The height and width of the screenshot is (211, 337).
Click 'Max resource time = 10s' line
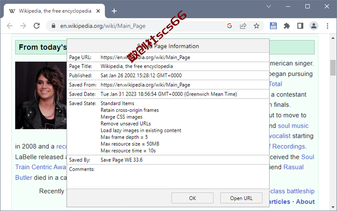click(128, 151)
